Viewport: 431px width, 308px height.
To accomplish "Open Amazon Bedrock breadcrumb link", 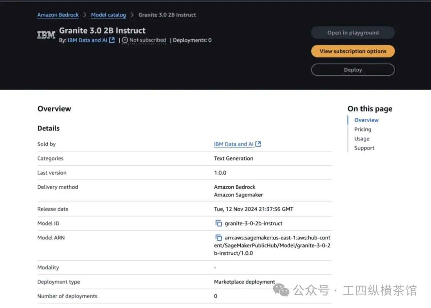I will [58, 15].
